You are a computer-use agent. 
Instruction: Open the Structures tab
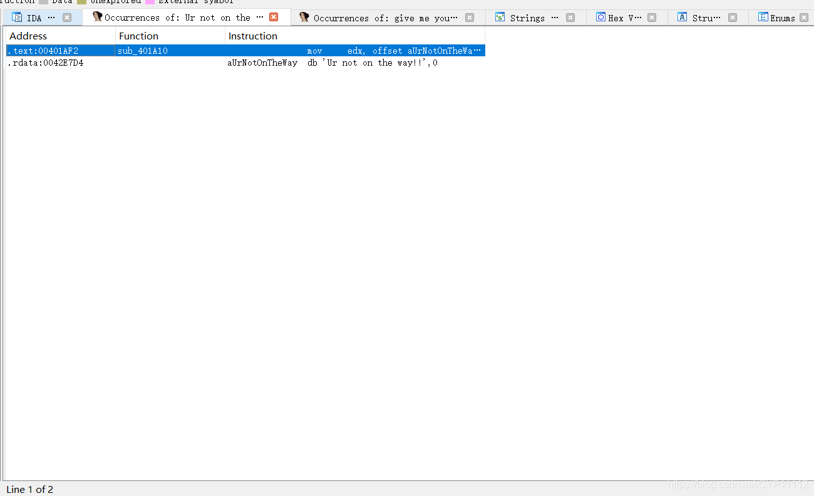(707, 18)
